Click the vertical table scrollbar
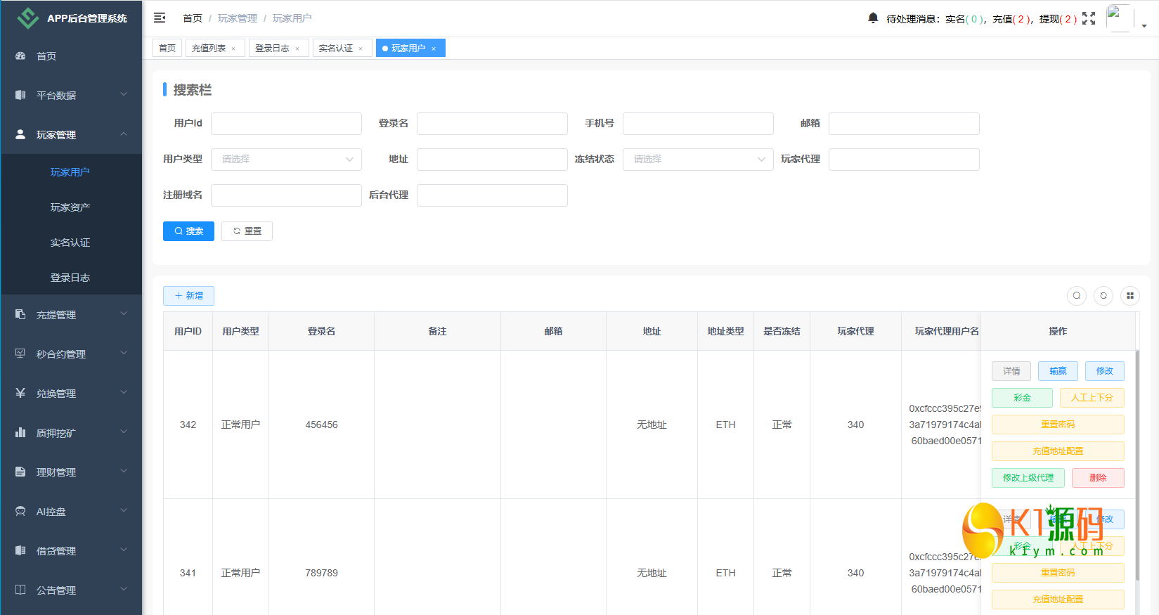Screen dimensions: 1159x615 [x=1138, y=465]
